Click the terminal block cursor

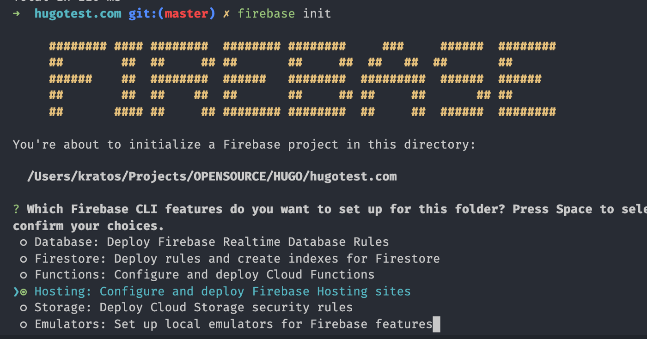(436, 324)
